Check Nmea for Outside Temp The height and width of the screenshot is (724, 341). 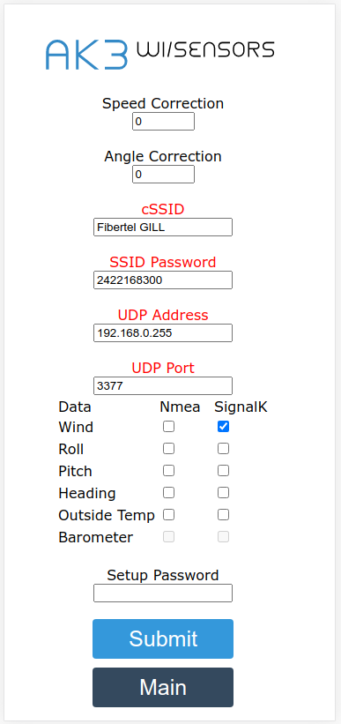point(169,514)
